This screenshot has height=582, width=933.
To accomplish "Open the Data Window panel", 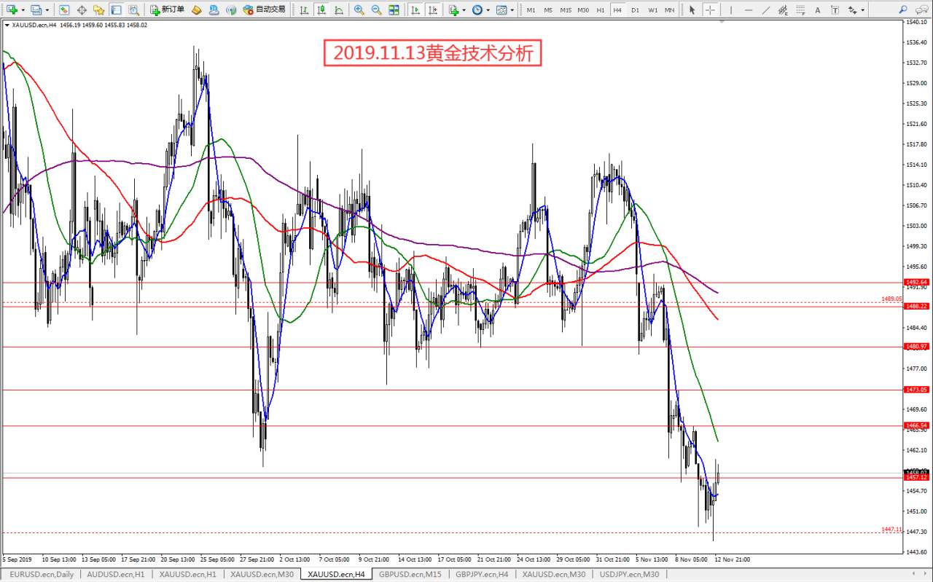I will [82, 9].
